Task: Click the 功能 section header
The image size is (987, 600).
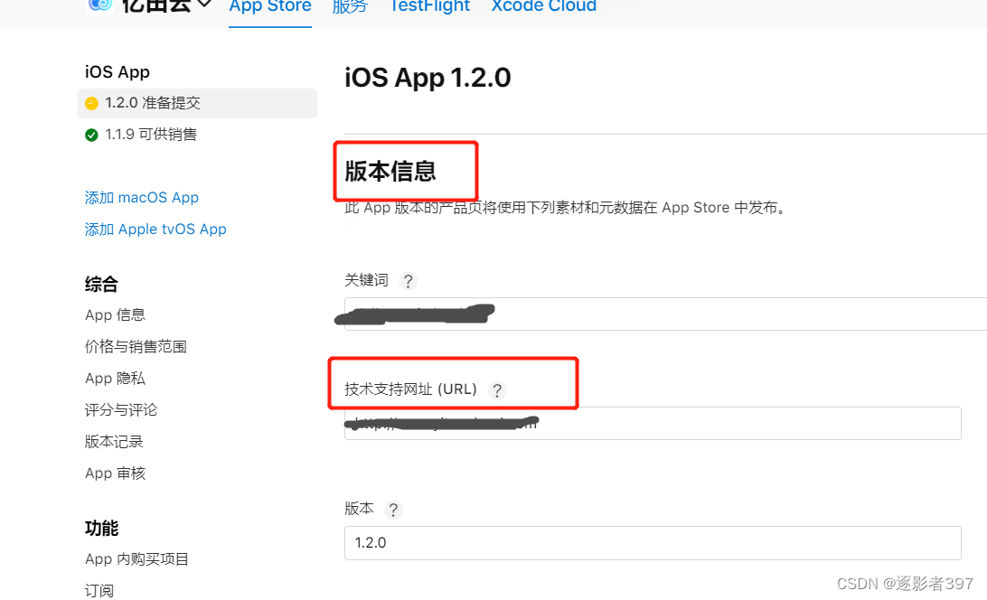Action: (x=101, y=529)
